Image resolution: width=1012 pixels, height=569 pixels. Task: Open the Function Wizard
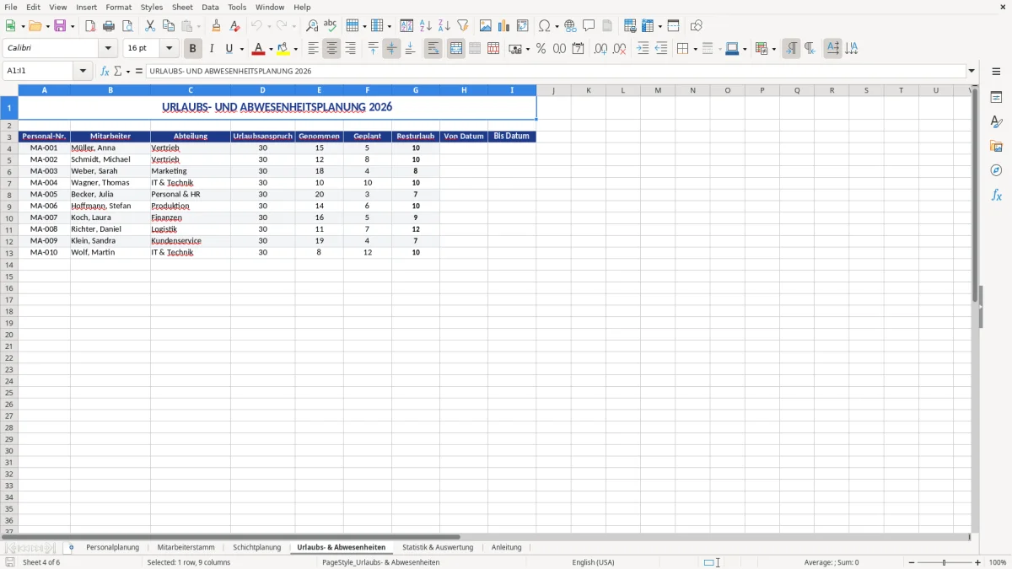coord(105,70)
